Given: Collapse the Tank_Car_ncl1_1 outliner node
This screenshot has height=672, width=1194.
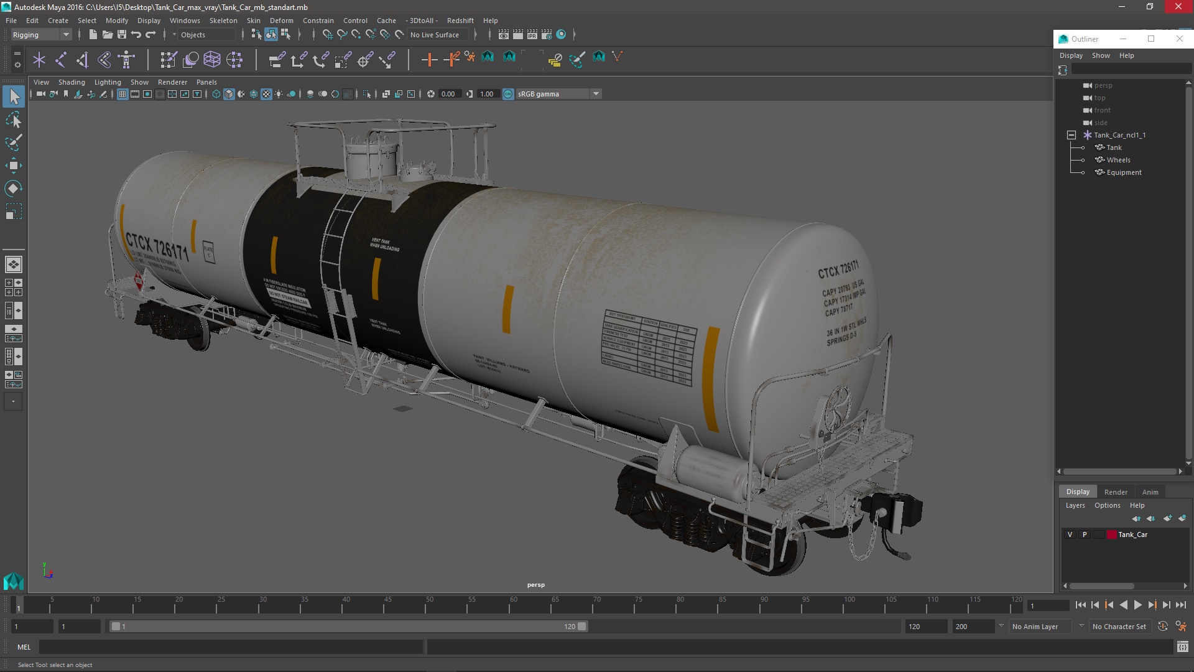Looking at the screenshot, I should click(1071, 135).
